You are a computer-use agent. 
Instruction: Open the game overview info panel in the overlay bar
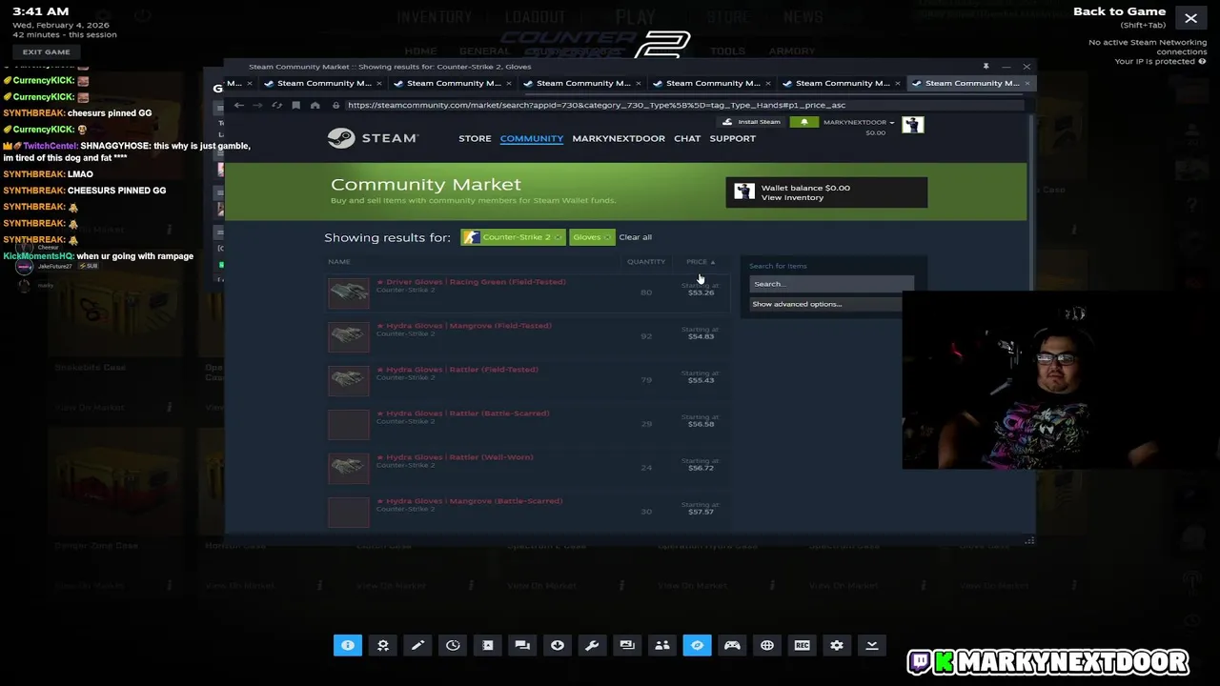348,645
